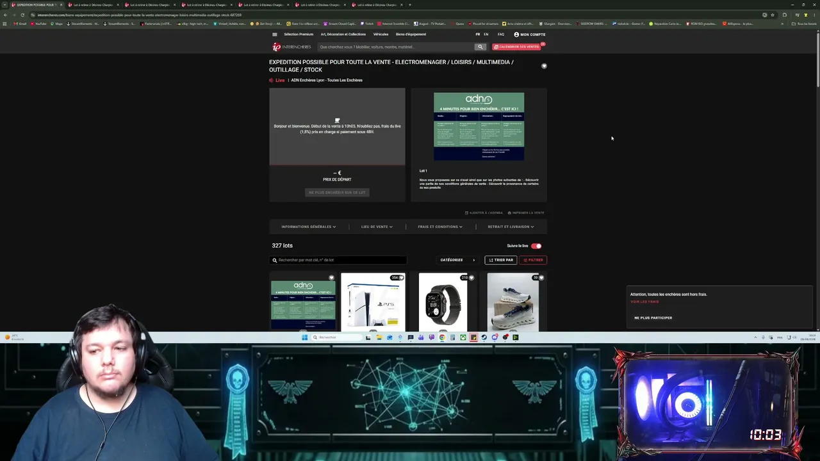The height and width of the screenshot is (461, 820).
Task: Expand Frais et Conditions section
Action: click(440, 227)
